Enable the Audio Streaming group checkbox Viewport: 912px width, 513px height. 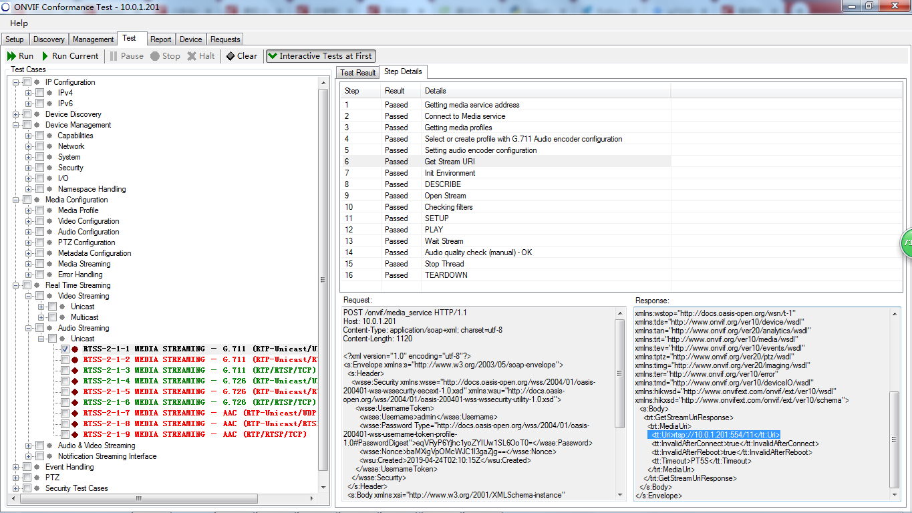point(40,327)
